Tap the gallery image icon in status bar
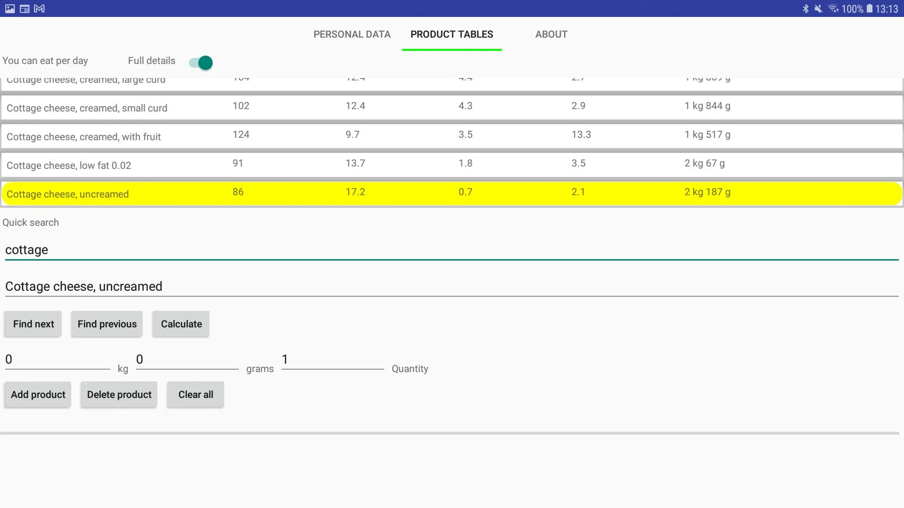Screen dimensions: 904x508 [10, 8]
